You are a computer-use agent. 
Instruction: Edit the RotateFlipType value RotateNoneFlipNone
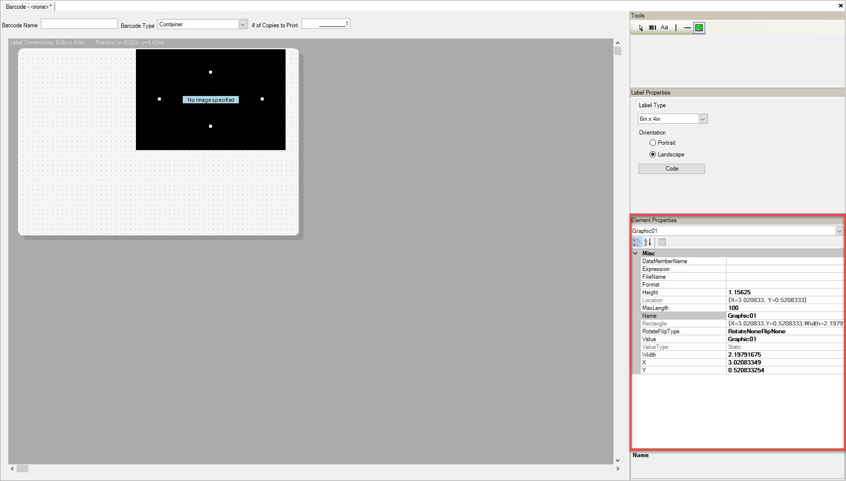coord(785,331)
